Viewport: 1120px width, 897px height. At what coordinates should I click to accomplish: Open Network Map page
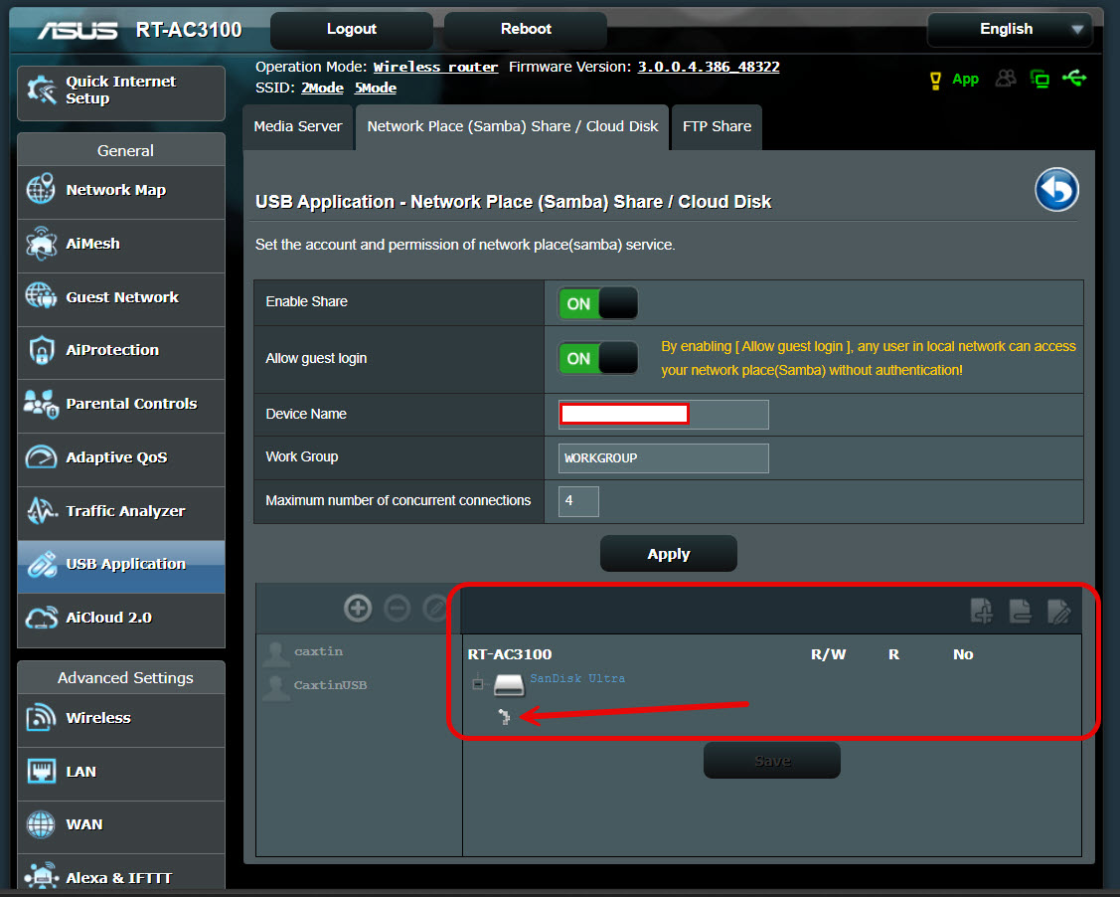point(120,190)
